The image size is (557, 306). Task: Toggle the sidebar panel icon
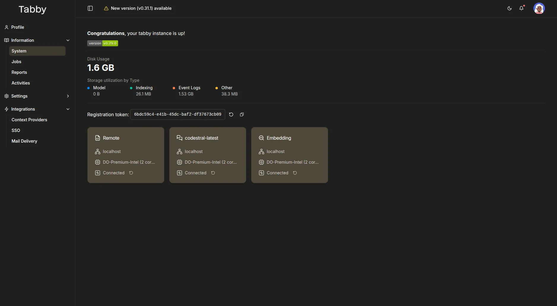coord(90,8)
